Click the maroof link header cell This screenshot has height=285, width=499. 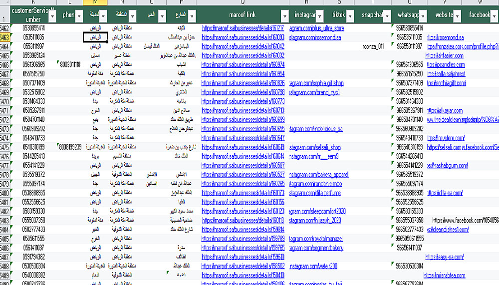pos(242,14)
